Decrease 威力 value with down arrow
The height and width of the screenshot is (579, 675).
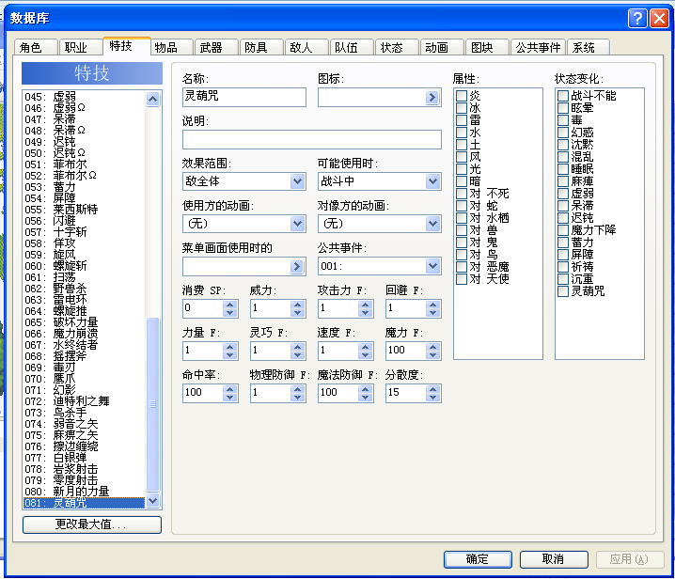[297, 313]
